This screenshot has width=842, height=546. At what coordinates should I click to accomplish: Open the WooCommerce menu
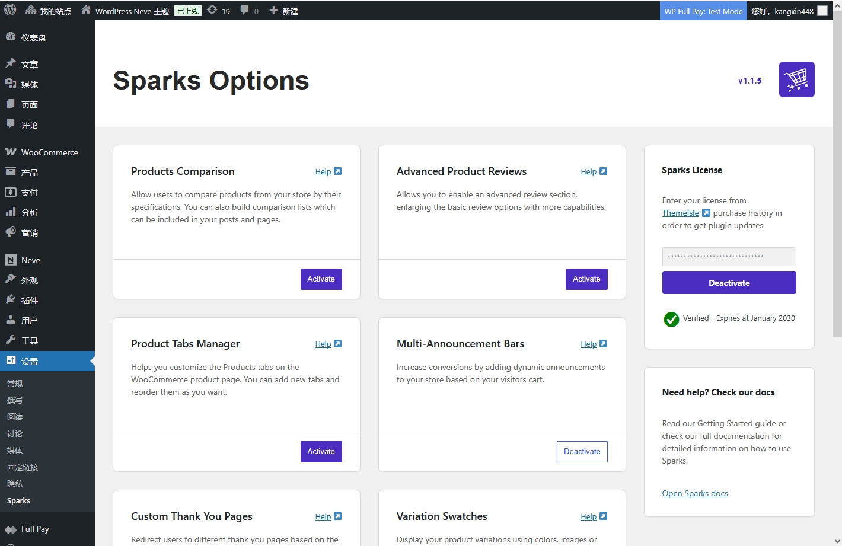pyautogui.click(x=47, y=152)
